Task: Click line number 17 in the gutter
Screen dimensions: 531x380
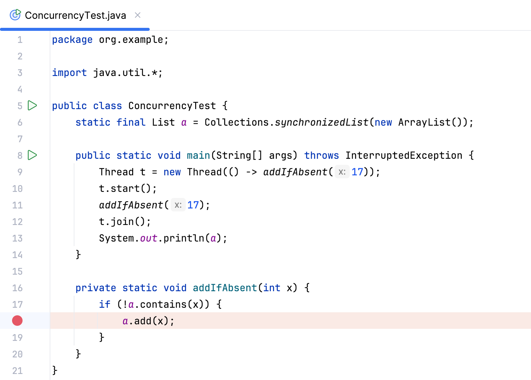Action: click(17, 304)
